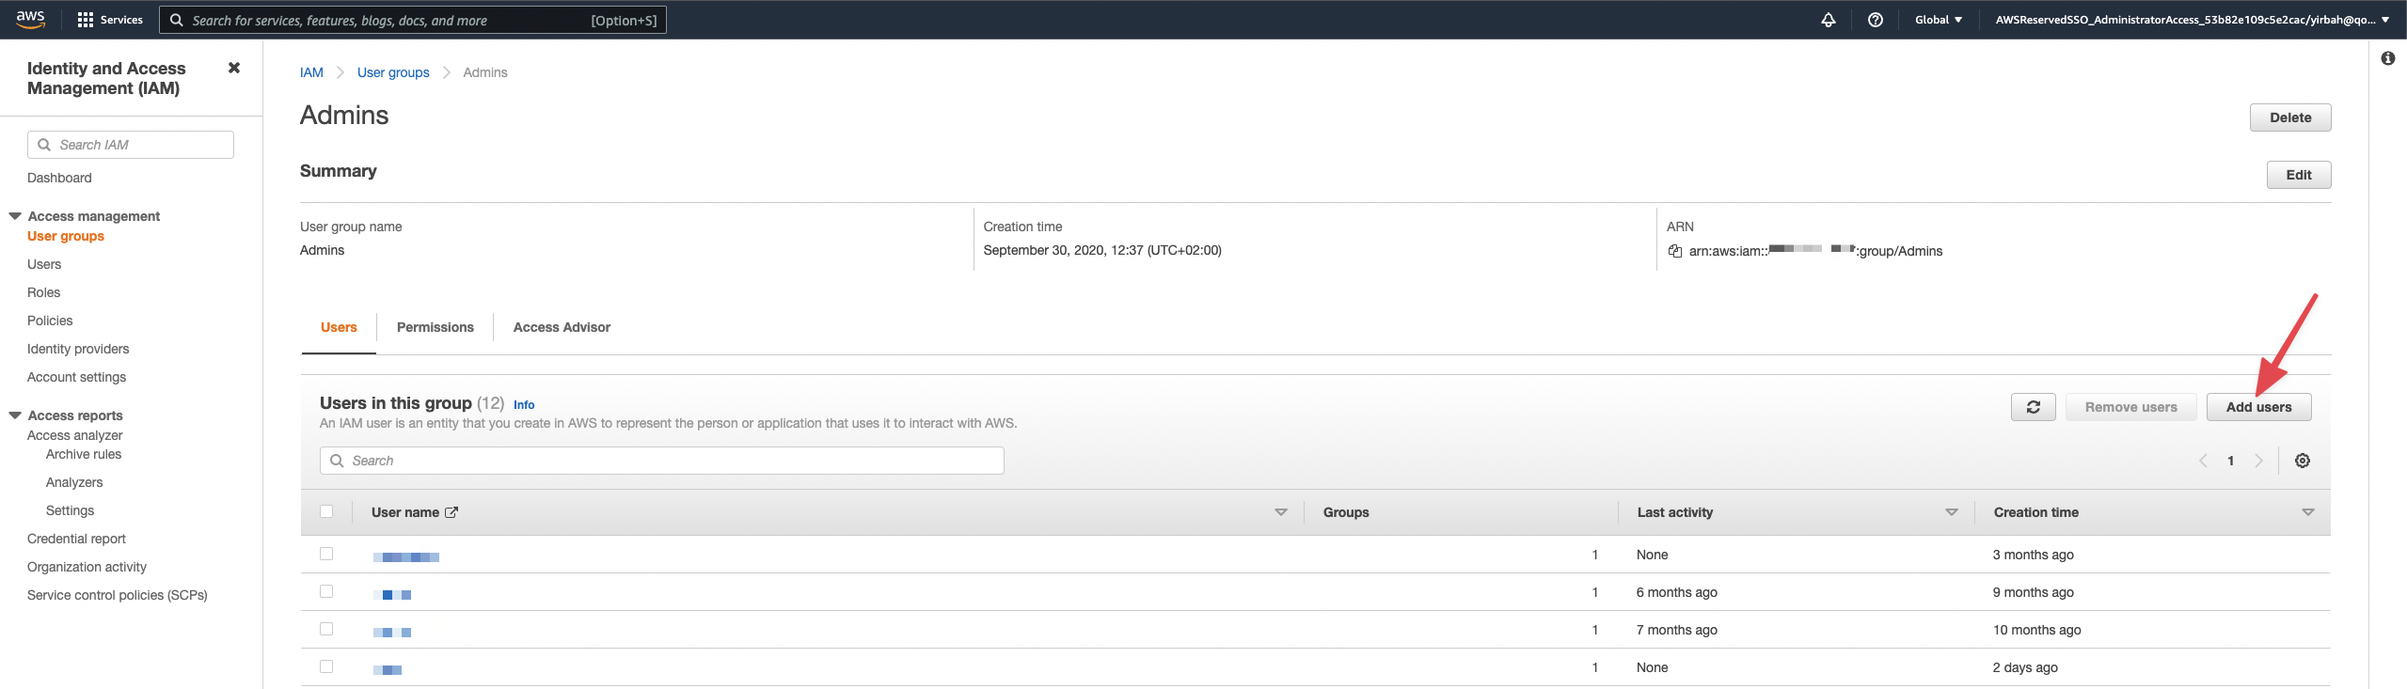Switch to the Users tab
The width and height of the screenshot is (2407, 689).
click(339, 327)
